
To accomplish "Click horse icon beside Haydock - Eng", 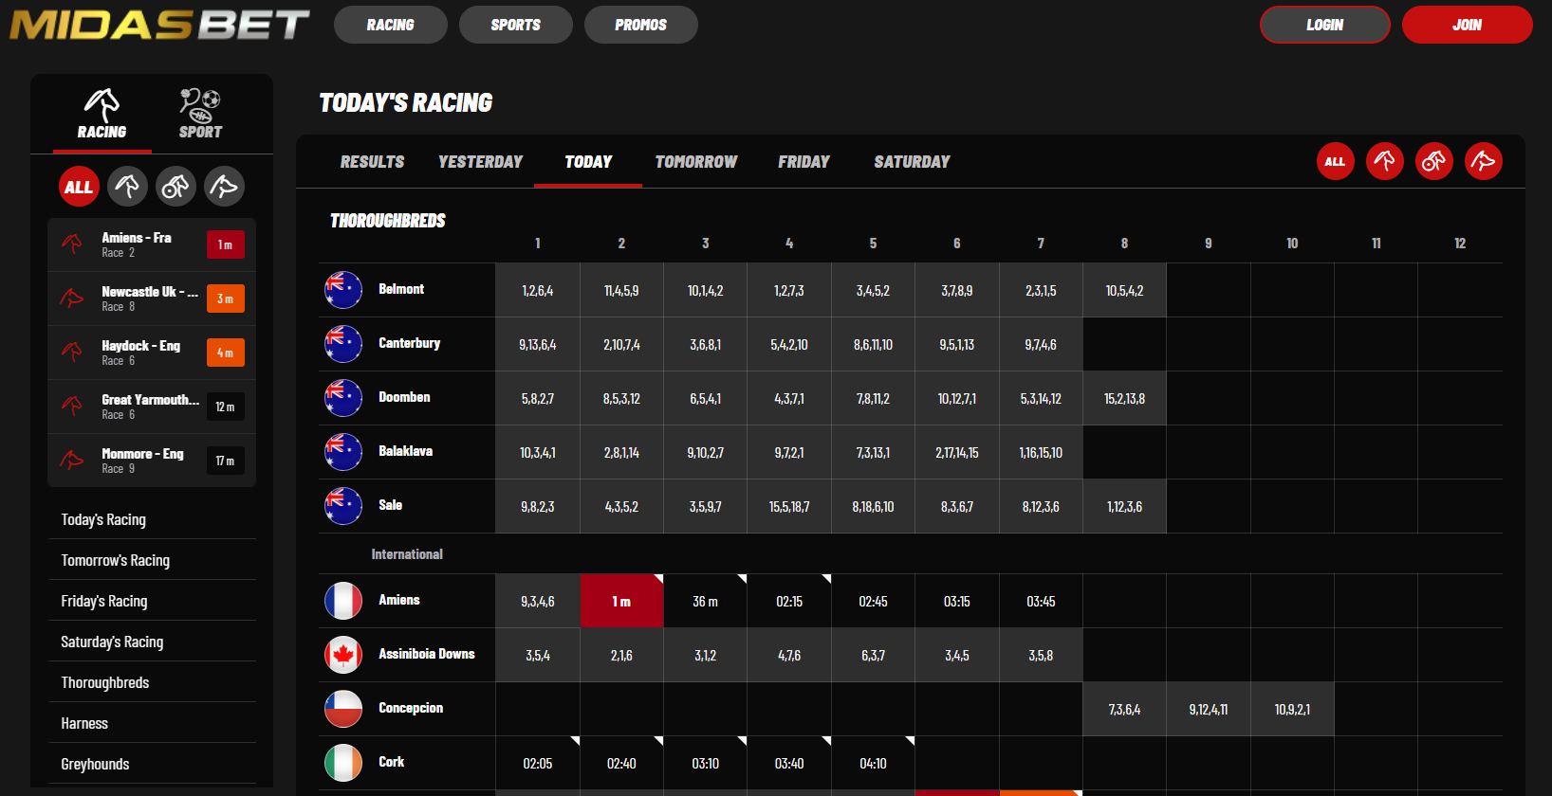I will 72,353.
